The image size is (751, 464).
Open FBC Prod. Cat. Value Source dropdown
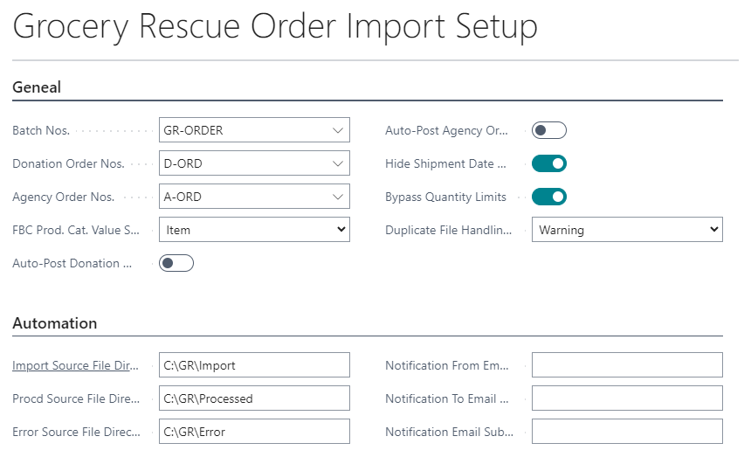pos(254,230)
